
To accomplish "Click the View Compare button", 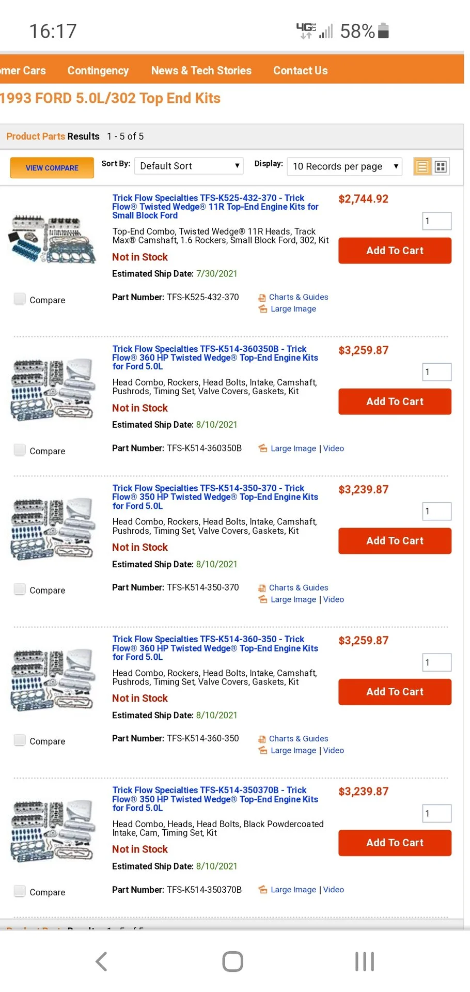I will (52, 168).
